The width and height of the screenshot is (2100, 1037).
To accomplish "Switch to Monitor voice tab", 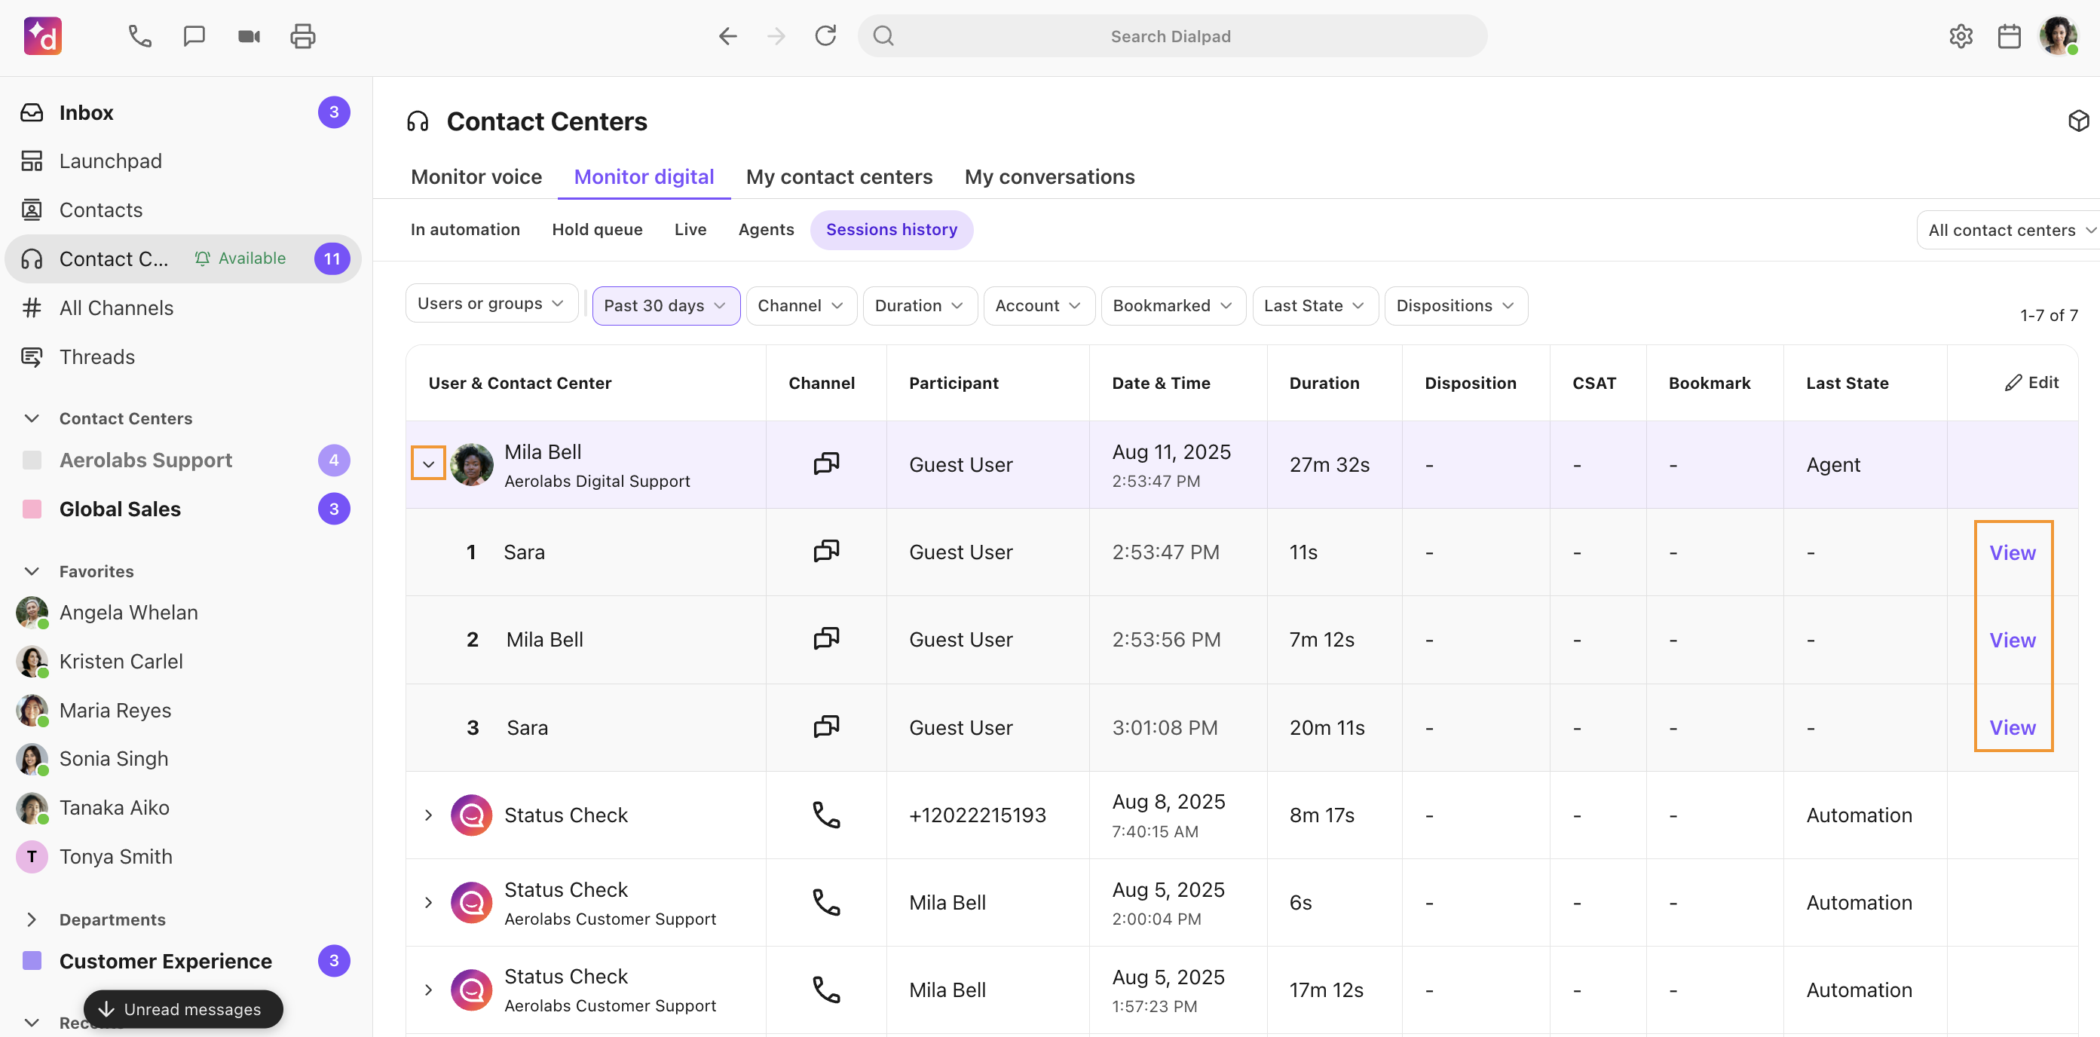I will click(476, 177).
